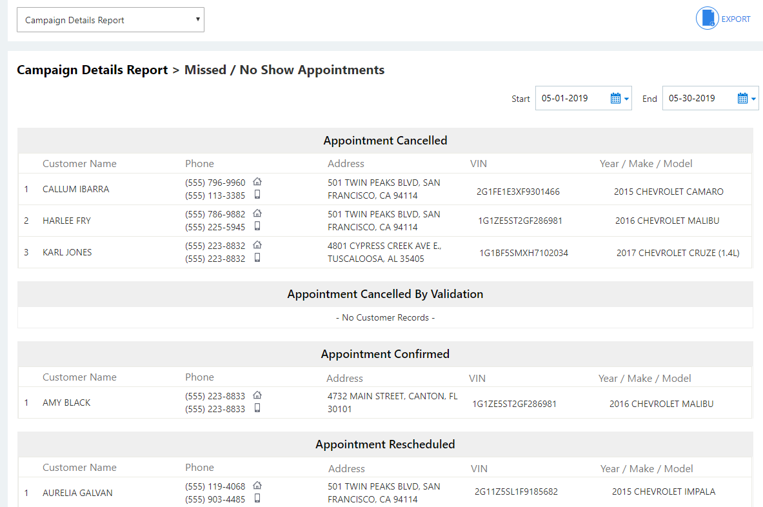The image size is (763, 507).
Task: Open the End date calendar picker
Action: pos(742,98)
